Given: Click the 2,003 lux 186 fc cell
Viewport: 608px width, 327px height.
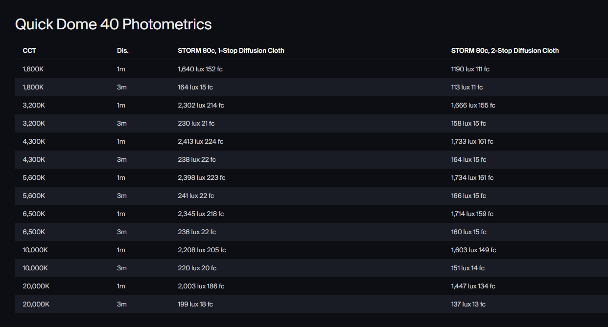Looking at the screenshot, I should point(201,286).
